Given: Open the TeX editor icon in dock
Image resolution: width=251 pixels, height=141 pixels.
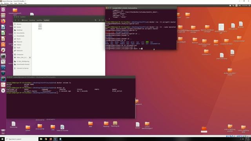Looking at the screenshot, I should tap(3, 62).
